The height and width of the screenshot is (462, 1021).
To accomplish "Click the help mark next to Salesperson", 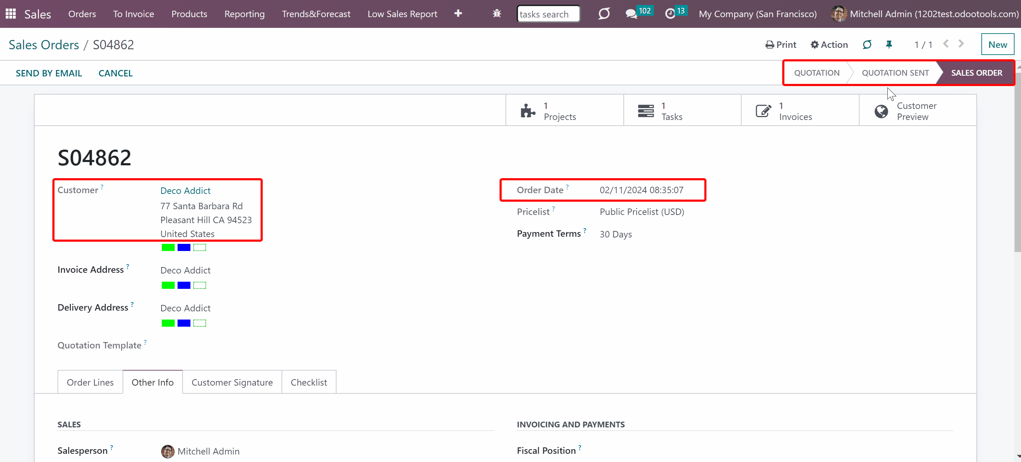I will click(x=111, y=447).
